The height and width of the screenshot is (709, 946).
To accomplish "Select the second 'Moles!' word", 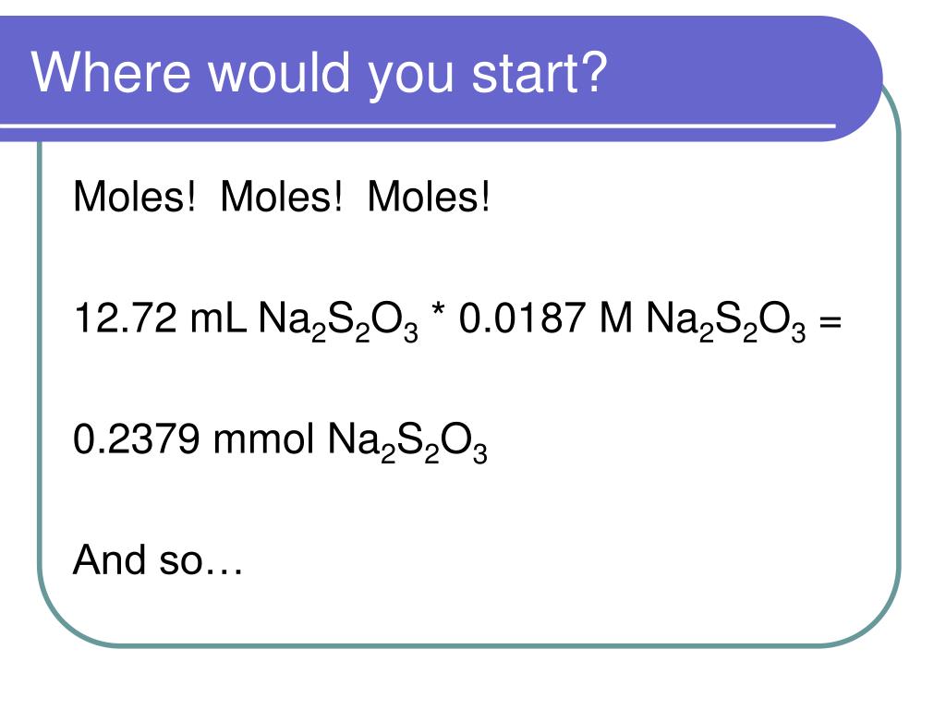I will click(281, 197).
